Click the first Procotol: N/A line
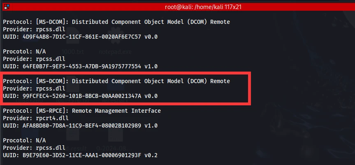 24,51
